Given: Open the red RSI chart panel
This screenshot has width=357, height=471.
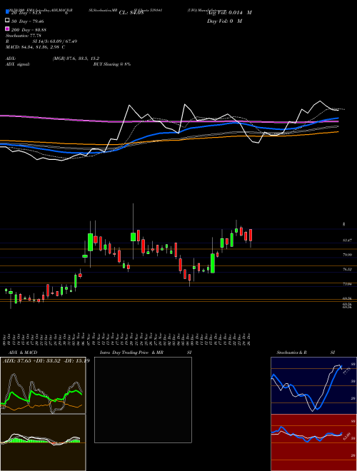Looking at the screenshot, I should 313,442.
